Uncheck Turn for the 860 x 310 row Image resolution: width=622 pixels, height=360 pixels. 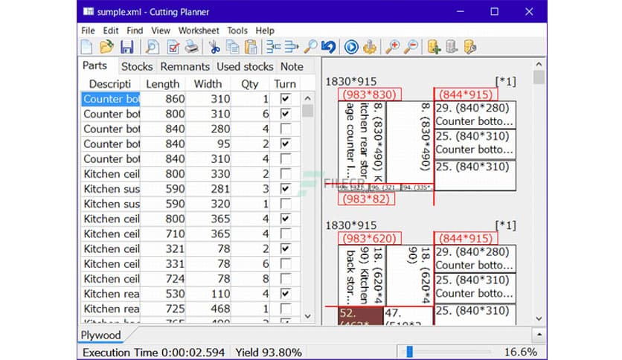click(x=285, y=99)
